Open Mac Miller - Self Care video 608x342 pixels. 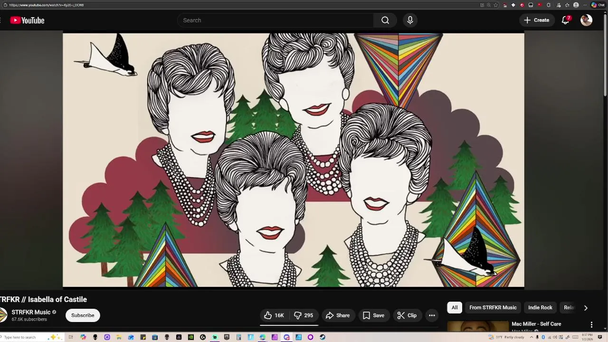536,324
